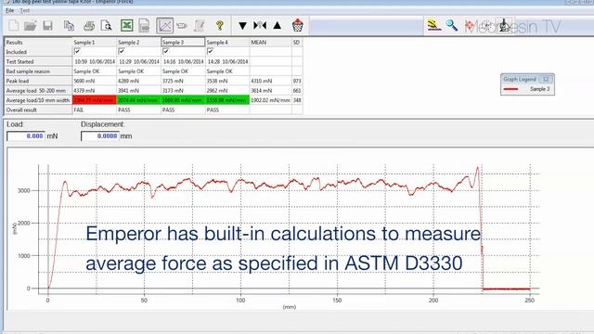Image resolution: width=594 pixels, height=334 pixels.
Task: Click the Peak load row label
Action: click(x=18, y=81)
